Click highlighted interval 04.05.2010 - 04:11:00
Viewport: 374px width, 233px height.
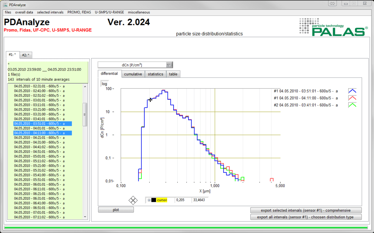43,133
